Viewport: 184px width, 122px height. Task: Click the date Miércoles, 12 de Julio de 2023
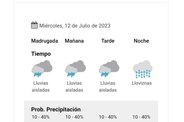tap(75, 26)
